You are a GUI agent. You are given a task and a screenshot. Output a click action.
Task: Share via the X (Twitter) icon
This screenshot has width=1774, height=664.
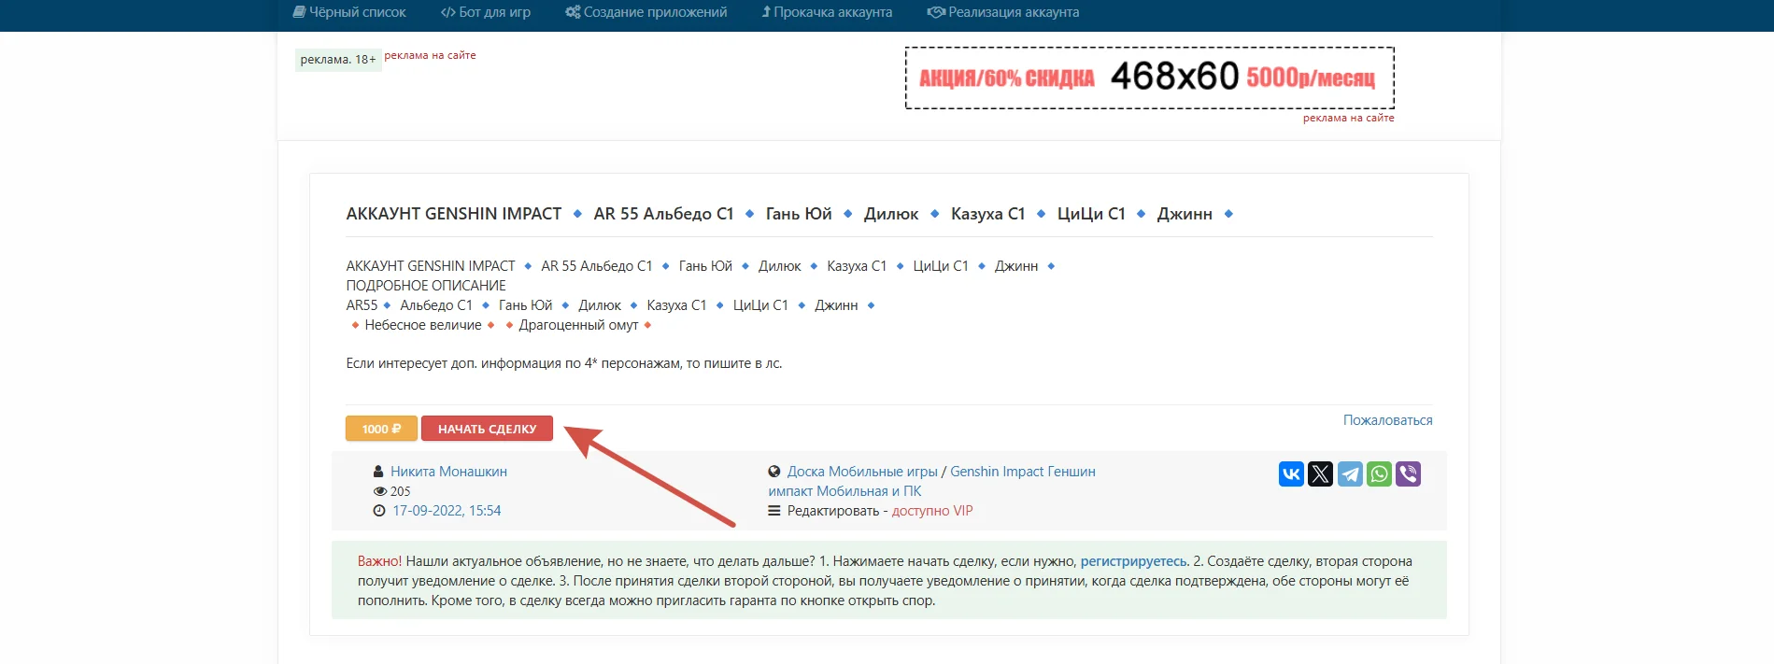[1320, 474]
